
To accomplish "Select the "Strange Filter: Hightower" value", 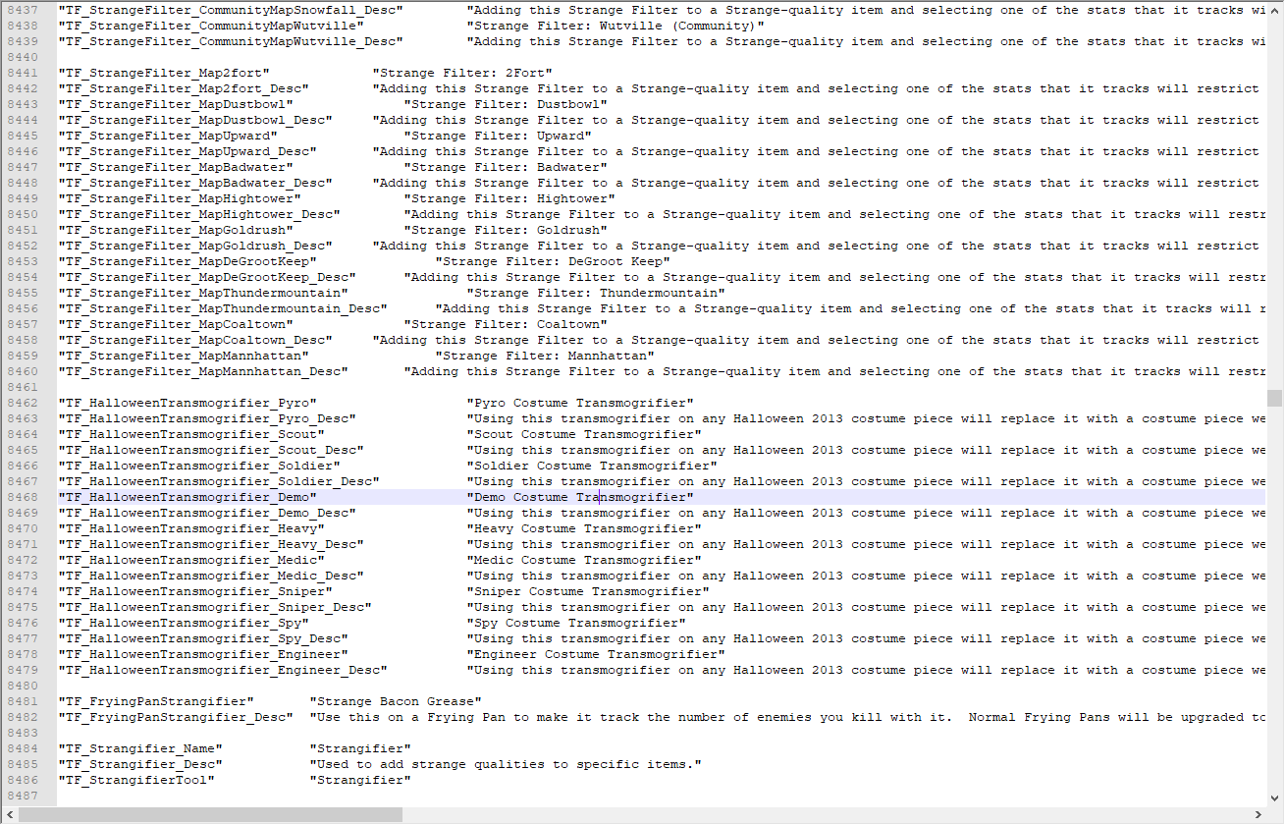I will point(509,198).
